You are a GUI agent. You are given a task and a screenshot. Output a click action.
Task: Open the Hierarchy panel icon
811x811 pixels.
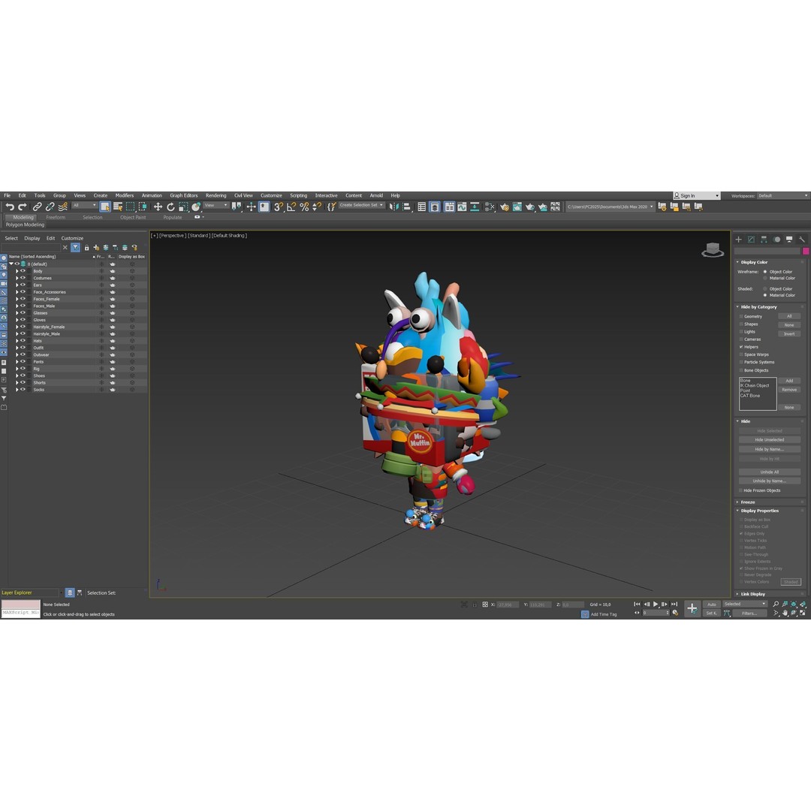click(764, 240)
